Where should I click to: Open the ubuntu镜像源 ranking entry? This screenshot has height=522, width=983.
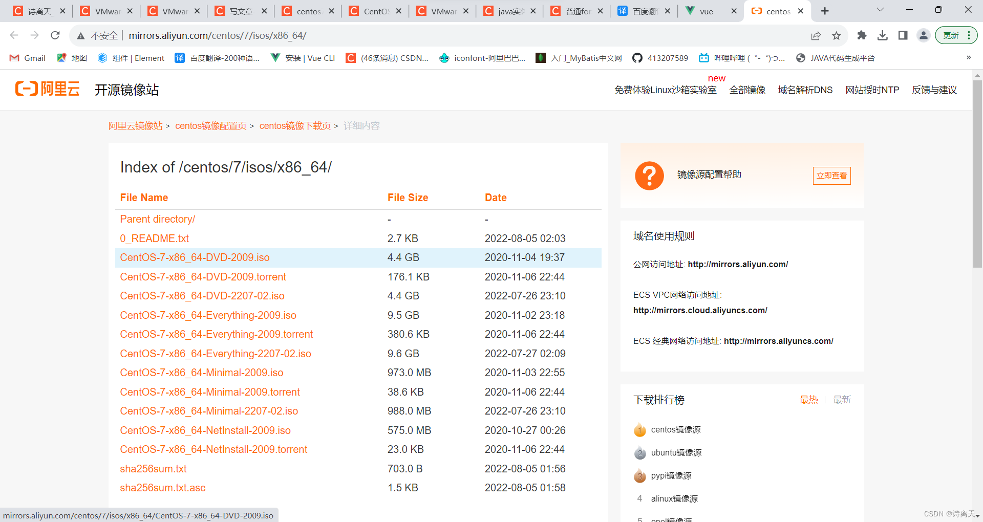(676, 453)
